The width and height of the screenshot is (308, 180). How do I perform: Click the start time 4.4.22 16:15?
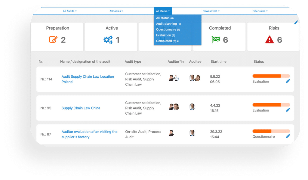click(x=215, y=108)
